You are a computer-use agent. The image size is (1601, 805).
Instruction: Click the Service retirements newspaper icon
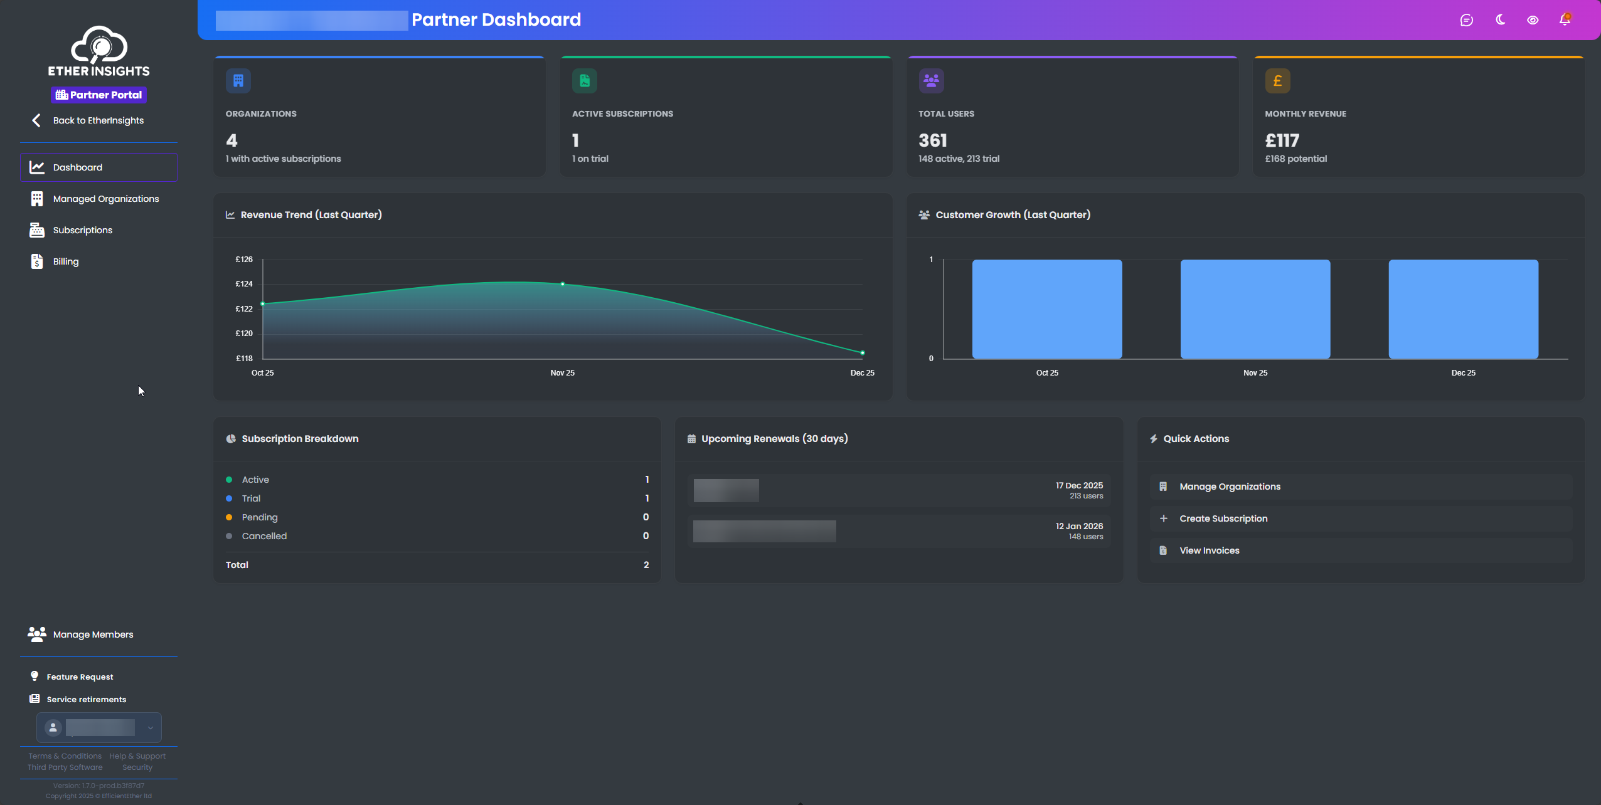tap(35, 698)
